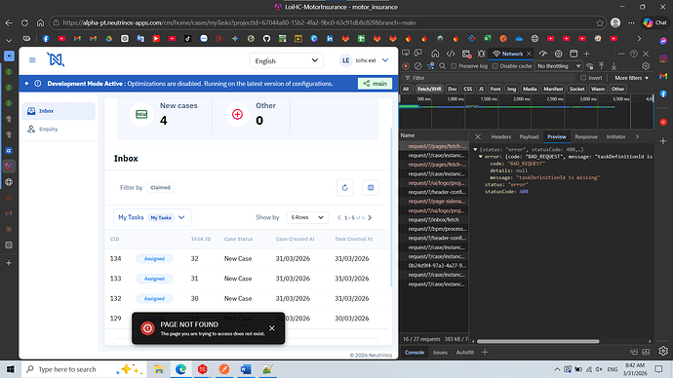673x378 pixels.
Task: Open DevTools Welcome home tool
Action: [435, 54]
